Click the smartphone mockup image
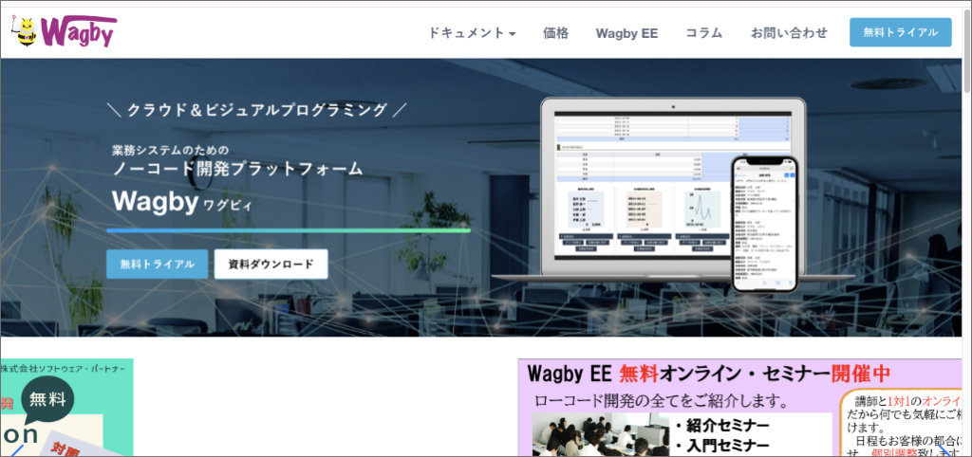Viewport: 972px width, 457px height. [765, 223]
